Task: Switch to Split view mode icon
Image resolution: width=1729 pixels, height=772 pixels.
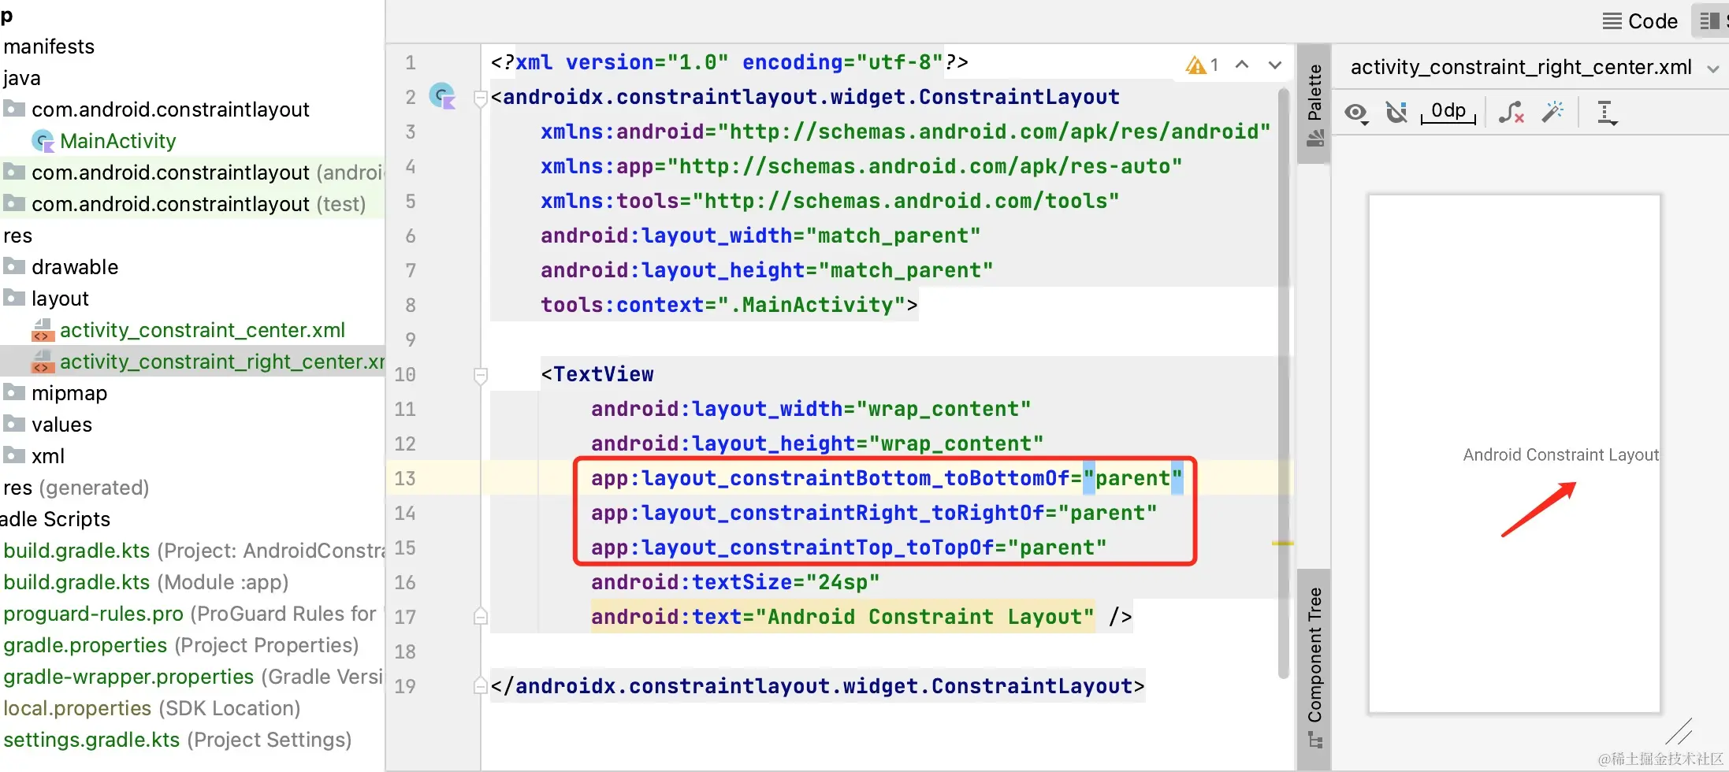Action: point(1710,20)
